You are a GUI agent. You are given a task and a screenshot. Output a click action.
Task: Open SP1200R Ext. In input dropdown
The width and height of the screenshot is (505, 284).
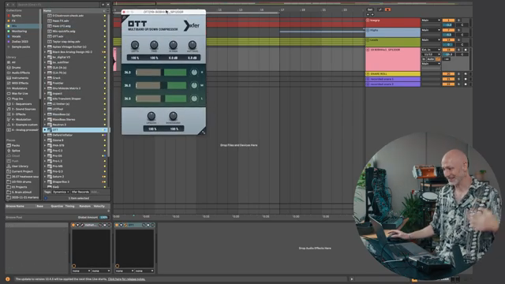click(x=431, y=50)
